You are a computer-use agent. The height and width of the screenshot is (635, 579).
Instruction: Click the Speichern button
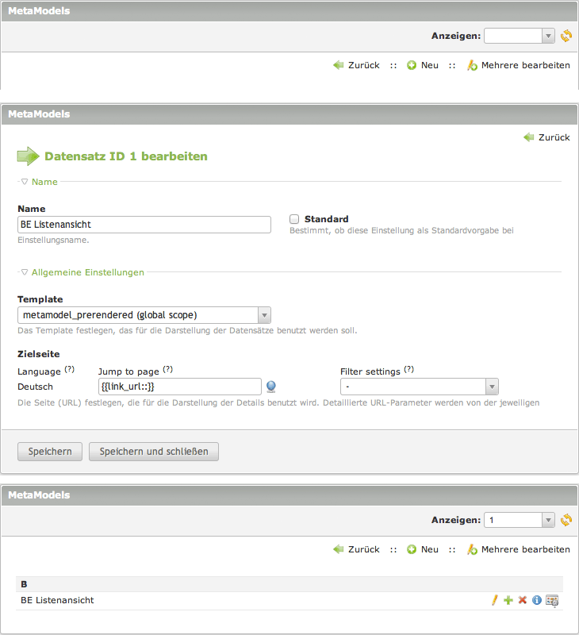point(50,452)
